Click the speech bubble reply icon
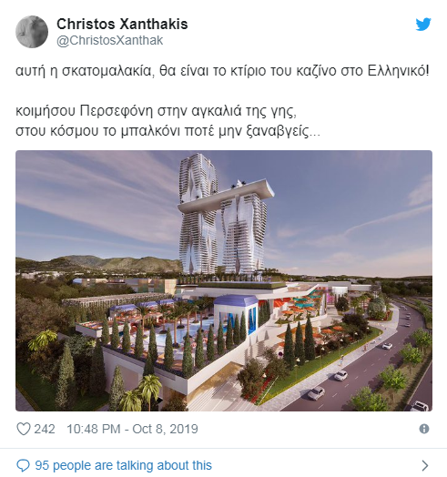The height and width of the screenshot is (477, 447). click(23, 465)
